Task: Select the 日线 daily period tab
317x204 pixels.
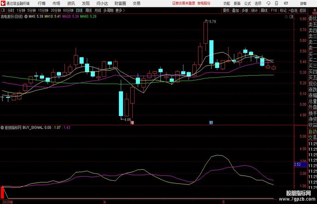Action: point(79,10)
